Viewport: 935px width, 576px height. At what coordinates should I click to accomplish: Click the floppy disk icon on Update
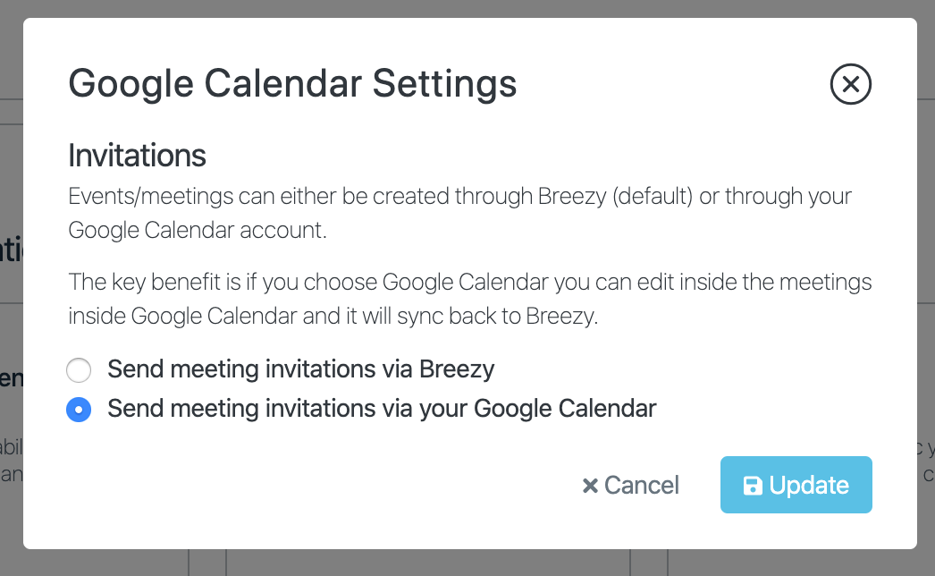(753, 486)
